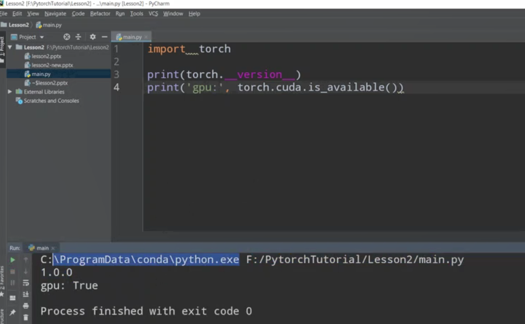Click main.py breadcrumb in navigation bar

click(x=49, y=25)
